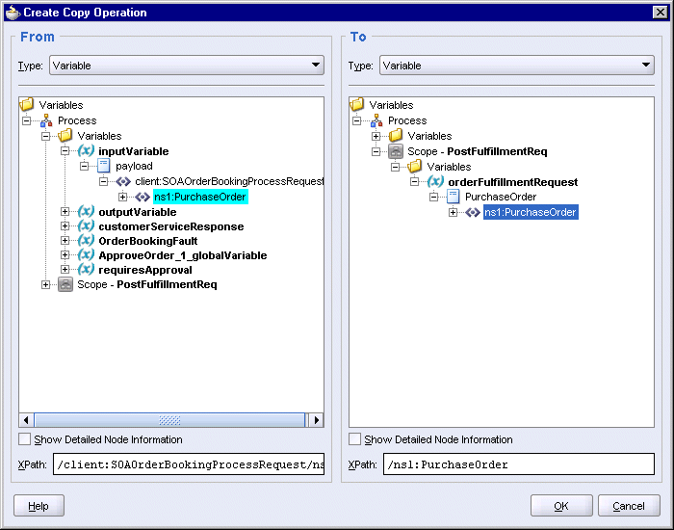The image size is (674, 530).
Task: Expand the ns1:PurchaseOrder node in To tree
Action: point(454,213)
